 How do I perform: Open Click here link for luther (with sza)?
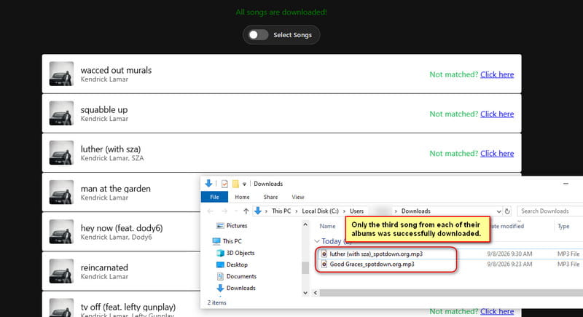click(497, 153)
